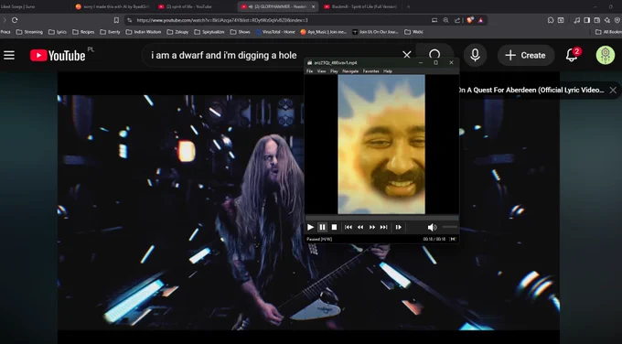Open Shows bookmarks folder

point(240,32)
